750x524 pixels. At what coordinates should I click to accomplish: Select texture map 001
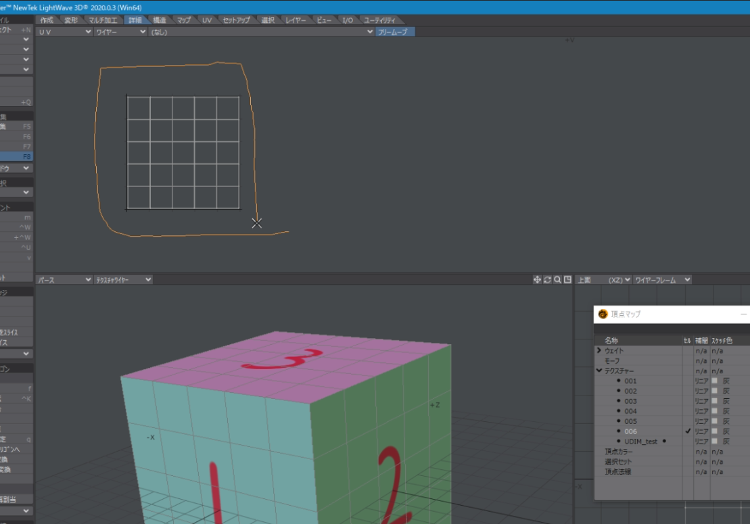[x=630, y=381]
